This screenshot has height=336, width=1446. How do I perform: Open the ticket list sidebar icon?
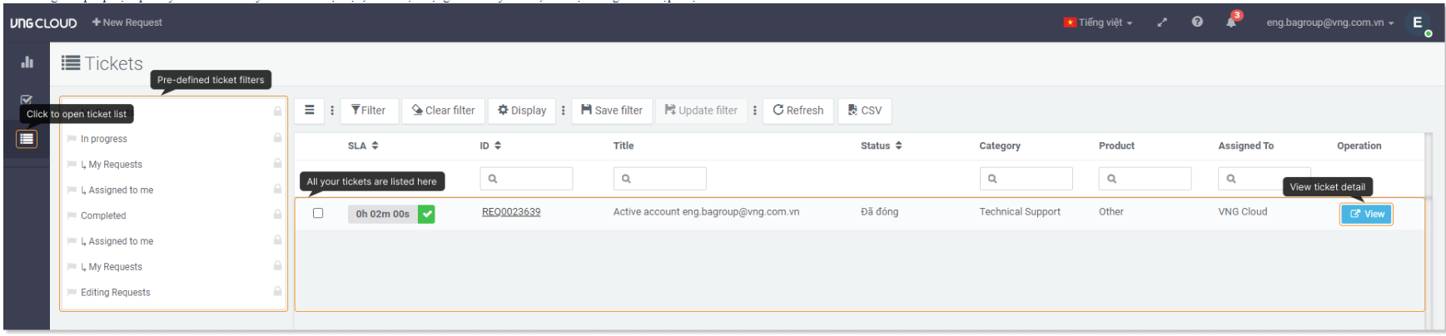point(27,139)
